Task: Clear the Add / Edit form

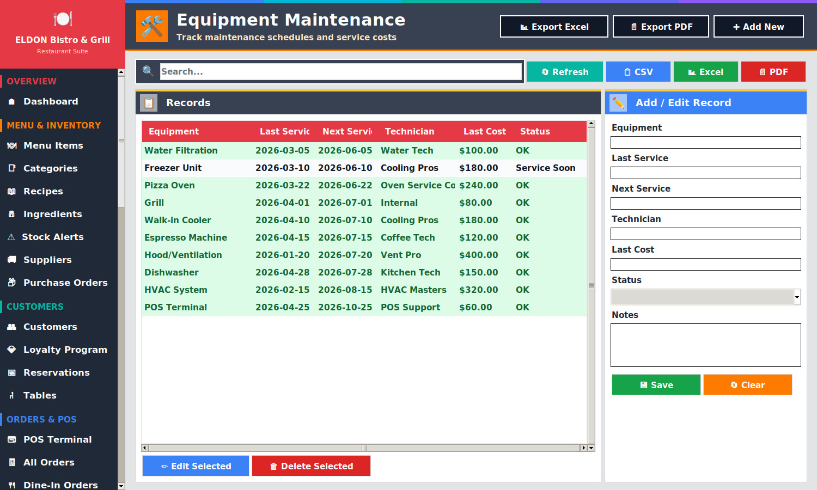Action: tap(747, 385)
